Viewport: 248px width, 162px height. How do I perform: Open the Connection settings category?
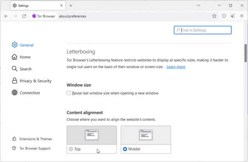click(26, 93)
